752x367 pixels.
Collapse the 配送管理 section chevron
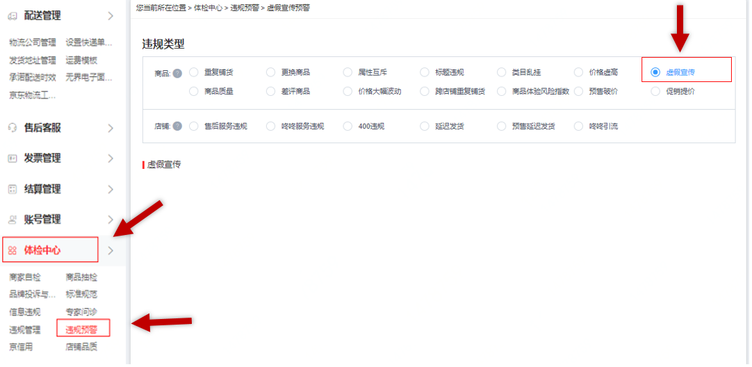coord(111,16)
